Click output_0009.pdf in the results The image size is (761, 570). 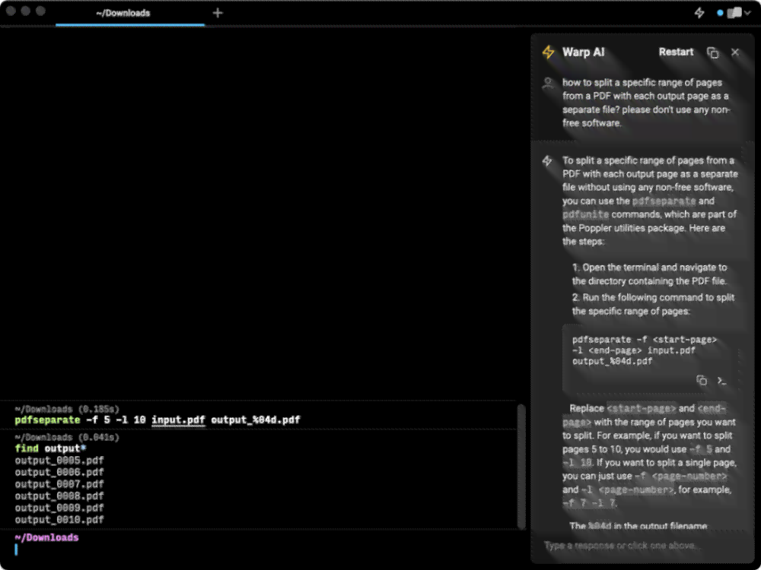tap(59, 508)
